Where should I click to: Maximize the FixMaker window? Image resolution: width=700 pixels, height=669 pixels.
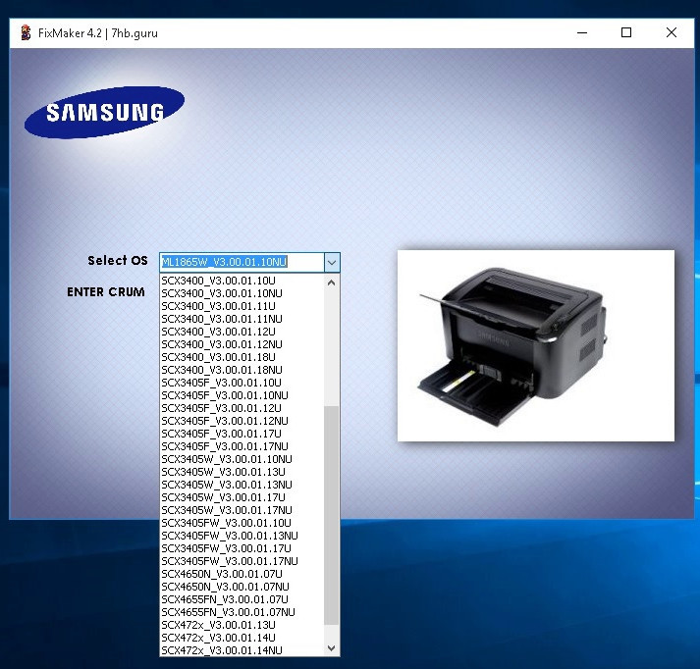coord(626,32)
